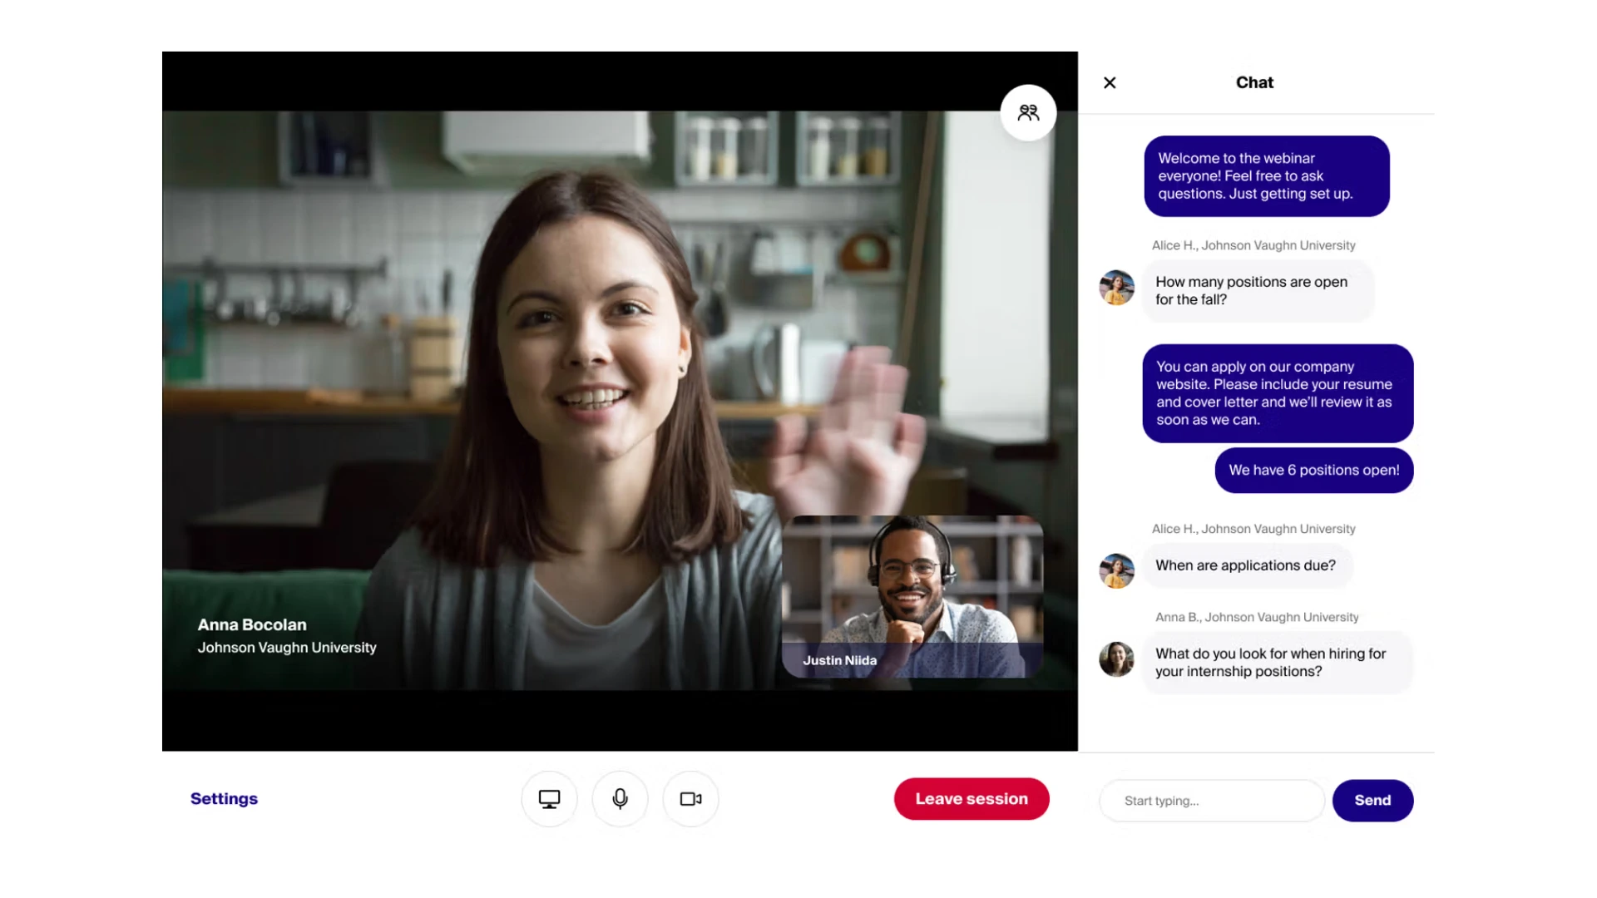Click the X to close the Chat panel
The image size is (1597, 898).
point(1109,82)
